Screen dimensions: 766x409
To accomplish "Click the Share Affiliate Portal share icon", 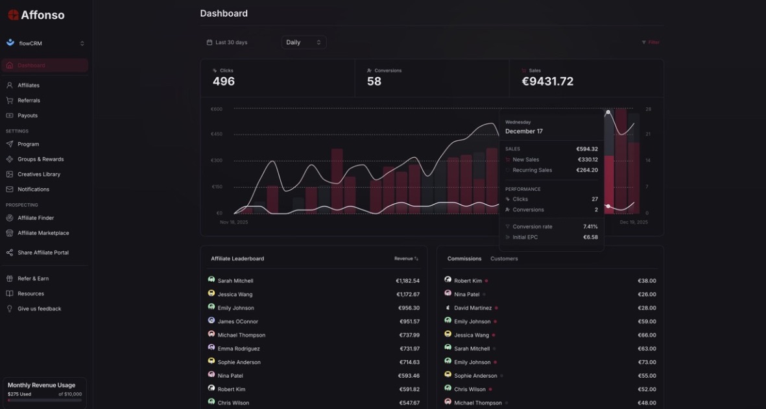I will (10, 253).
